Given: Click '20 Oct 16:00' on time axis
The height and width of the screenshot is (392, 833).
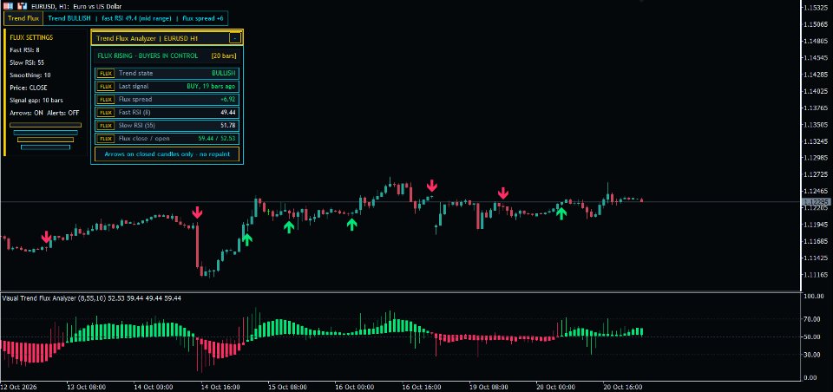Looking at the screenshot, I should point(623,387).
